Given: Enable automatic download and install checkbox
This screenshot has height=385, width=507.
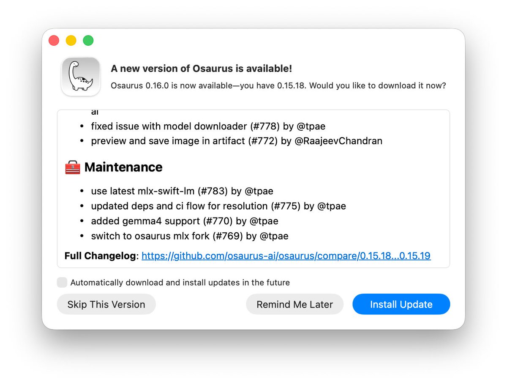Looking at the screenshot, I should coord(62,283).
